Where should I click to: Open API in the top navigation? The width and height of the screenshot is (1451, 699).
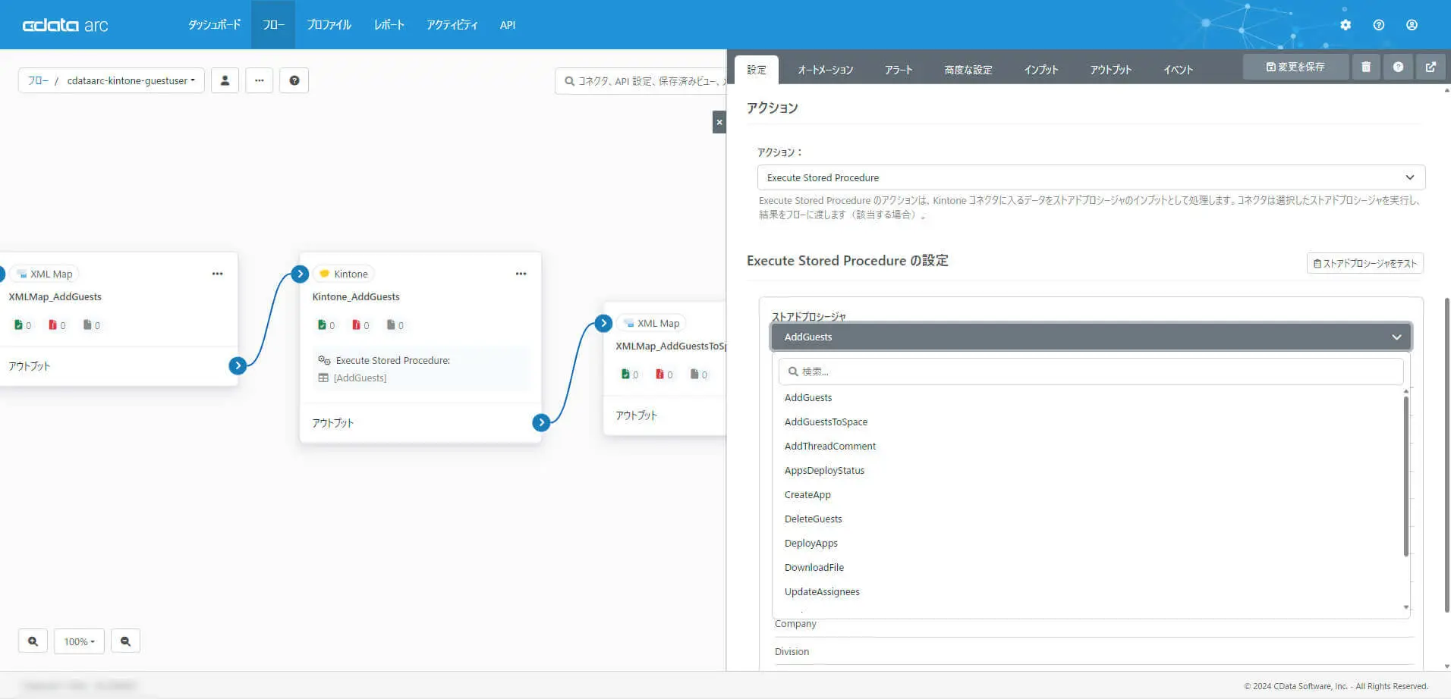click(508, 25)
